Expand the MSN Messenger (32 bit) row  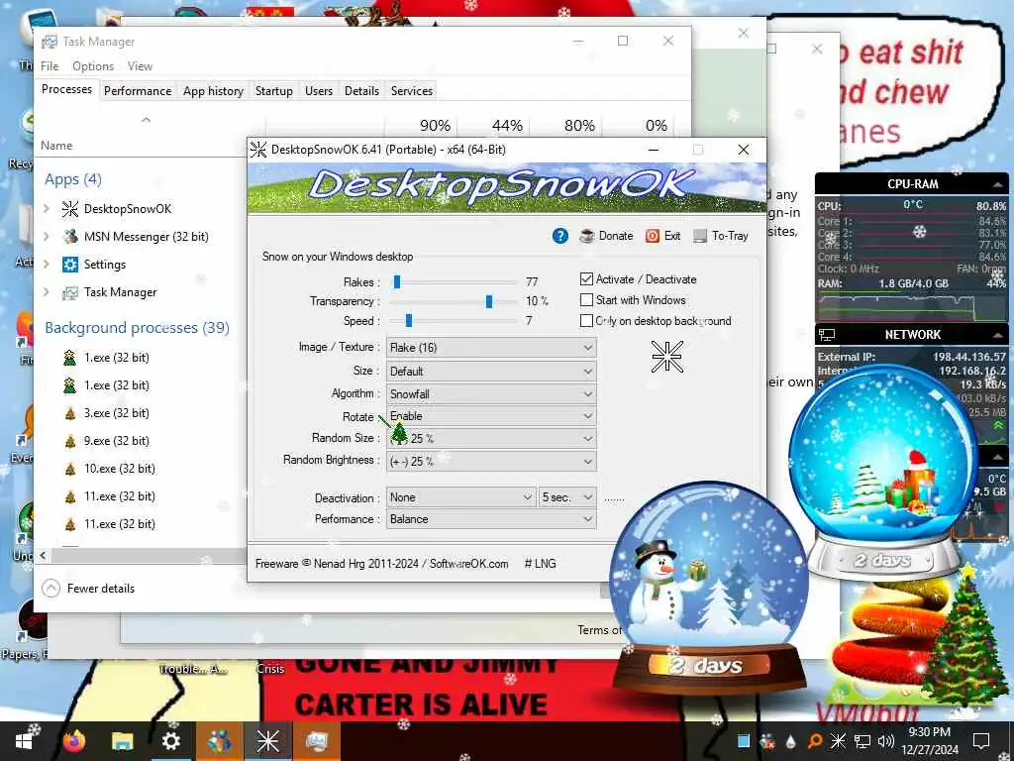(47, 236)
